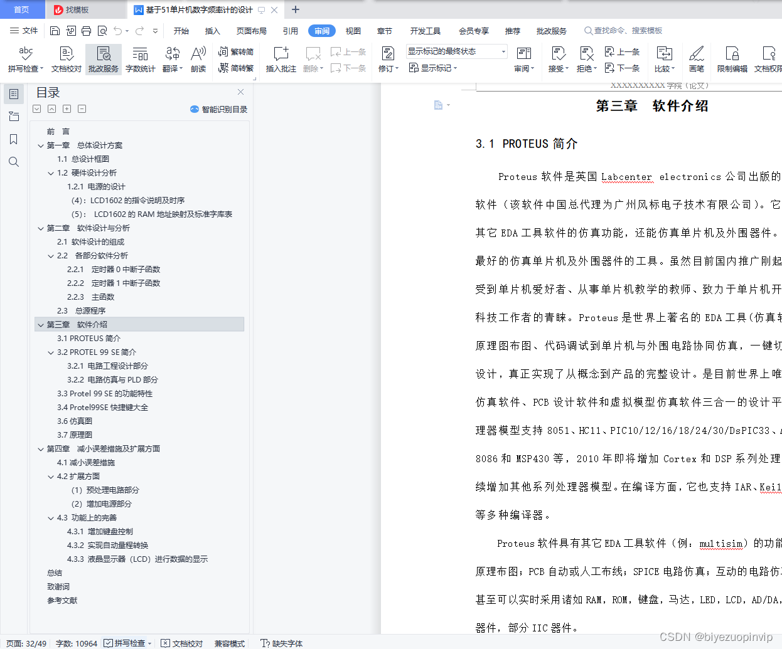Switch to the 视图 ribbon tab
This screenshot has height=649, width=782.
click(353, 31)
